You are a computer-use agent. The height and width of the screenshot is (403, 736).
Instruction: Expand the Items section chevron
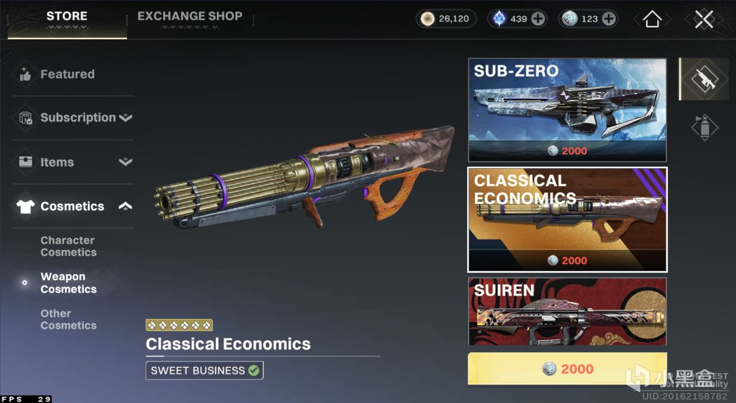coord(125,162)
